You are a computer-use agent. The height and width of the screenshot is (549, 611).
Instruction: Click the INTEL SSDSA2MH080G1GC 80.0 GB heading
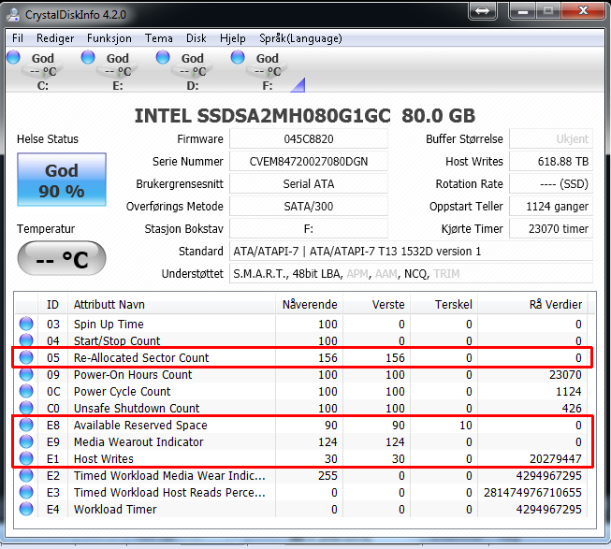[x=305, y=116]
